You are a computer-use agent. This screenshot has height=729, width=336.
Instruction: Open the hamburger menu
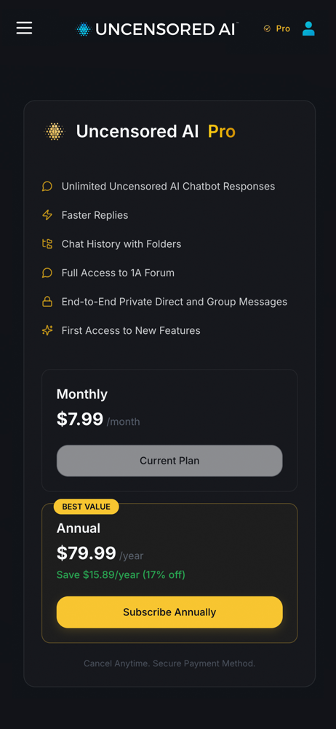(24, 28)
